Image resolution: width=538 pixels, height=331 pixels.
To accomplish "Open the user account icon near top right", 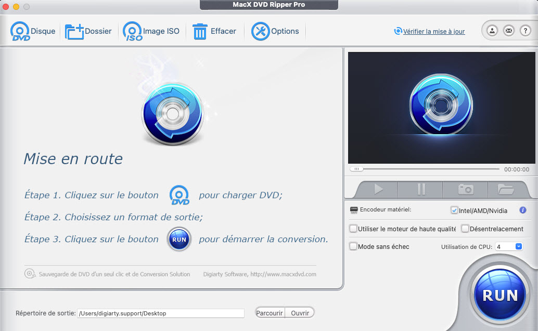I will 491,30.
